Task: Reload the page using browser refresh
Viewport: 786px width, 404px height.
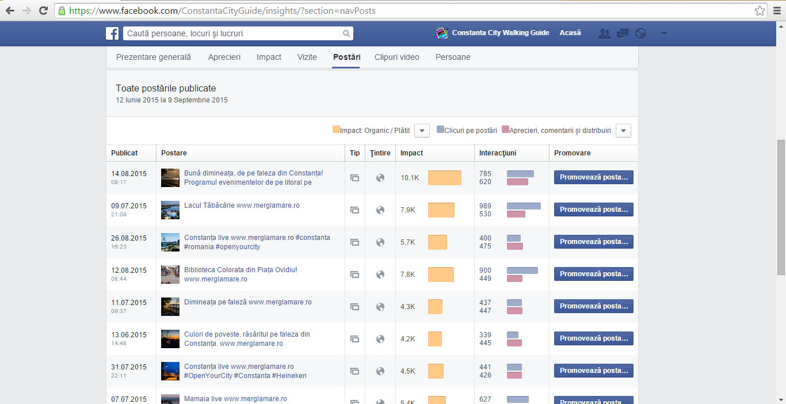Action: click(x=43, y=10)
